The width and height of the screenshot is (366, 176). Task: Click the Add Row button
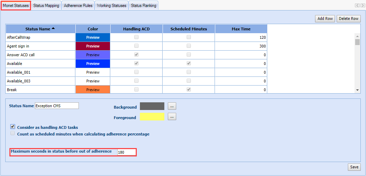pos(325,19)
